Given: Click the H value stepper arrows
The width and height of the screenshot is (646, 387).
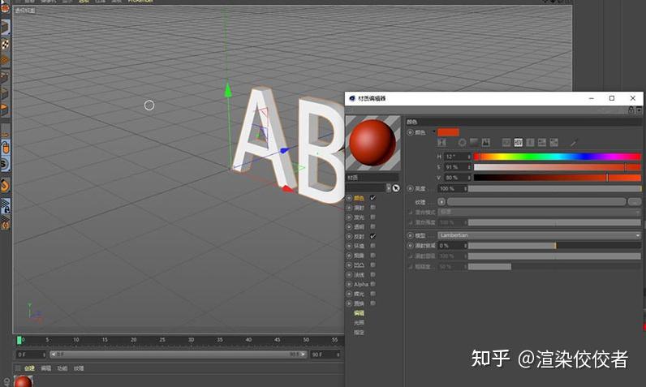Looking at the screenshot, I should (x=469, y=157).
